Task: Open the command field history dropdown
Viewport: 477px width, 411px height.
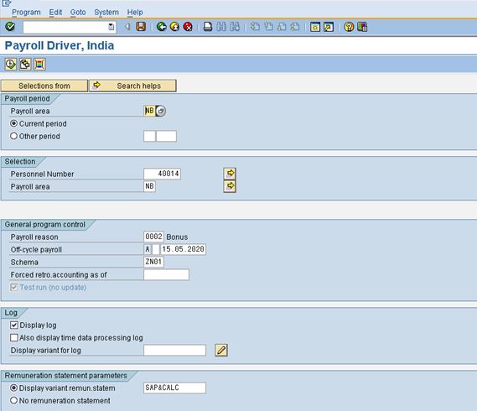Action: [x=111, y=27]
